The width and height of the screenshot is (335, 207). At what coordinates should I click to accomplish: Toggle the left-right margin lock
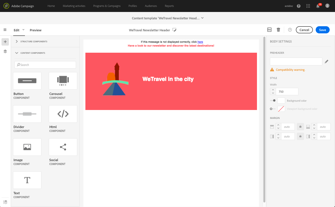pyautogui.click(x=300, y=136)
